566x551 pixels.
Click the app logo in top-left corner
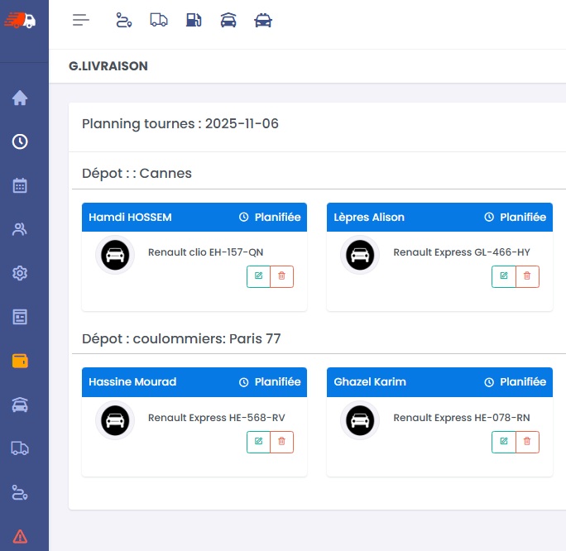pyautogui.click(x=22, y=22)
